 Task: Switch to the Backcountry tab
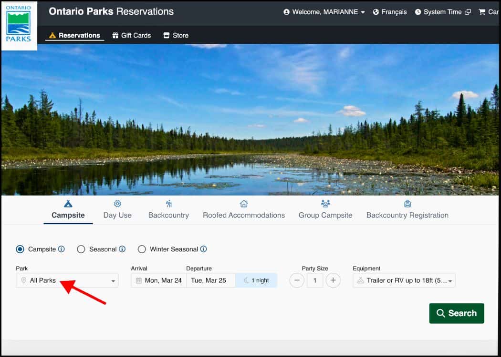[x=169, y=210]
